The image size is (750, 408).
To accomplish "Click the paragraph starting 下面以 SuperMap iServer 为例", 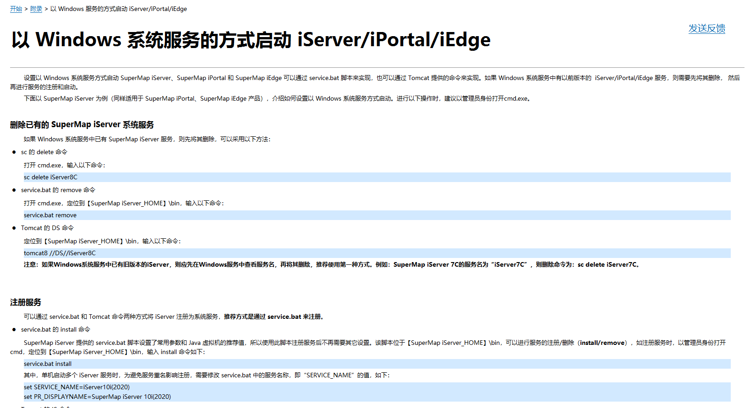I will pos(278,98).
